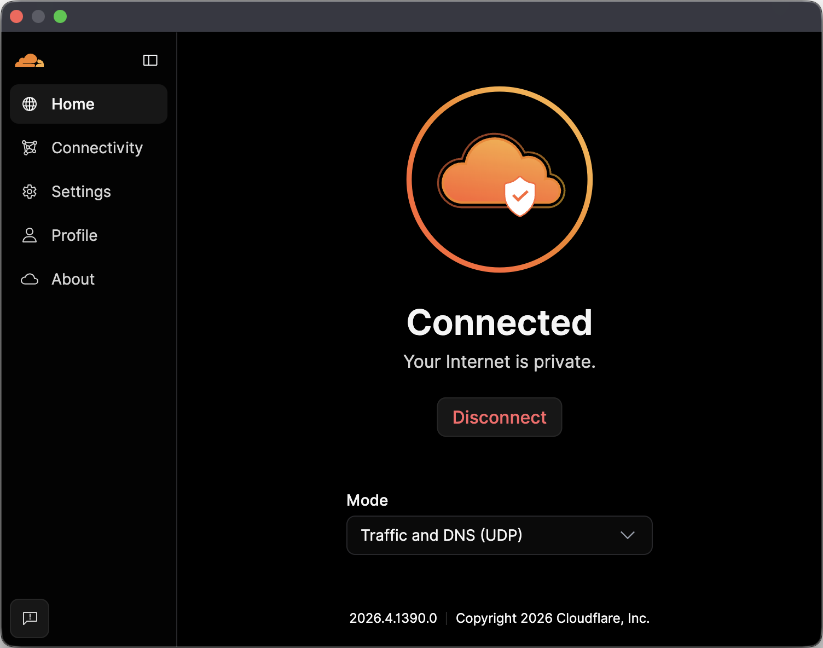Screen dimensions: 823x648
Task: Open the Settings section
Action: click(x=89, y=192)
